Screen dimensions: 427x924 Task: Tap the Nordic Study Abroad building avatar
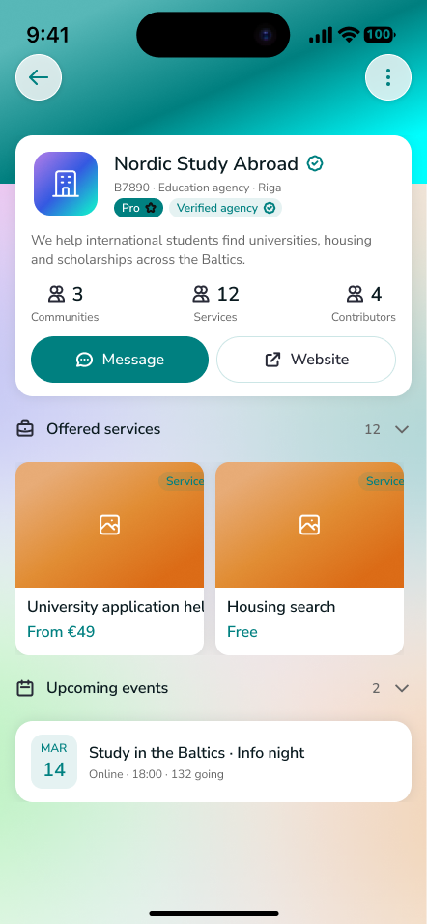tap(66, 184)
